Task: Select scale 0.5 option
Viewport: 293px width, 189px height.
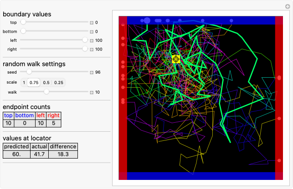Action: coord(46,83)
